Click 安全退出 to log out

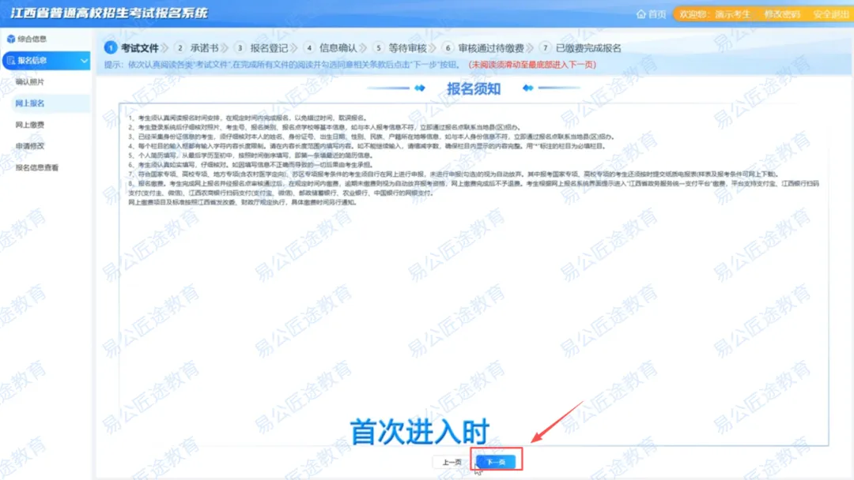click(830, 14)
